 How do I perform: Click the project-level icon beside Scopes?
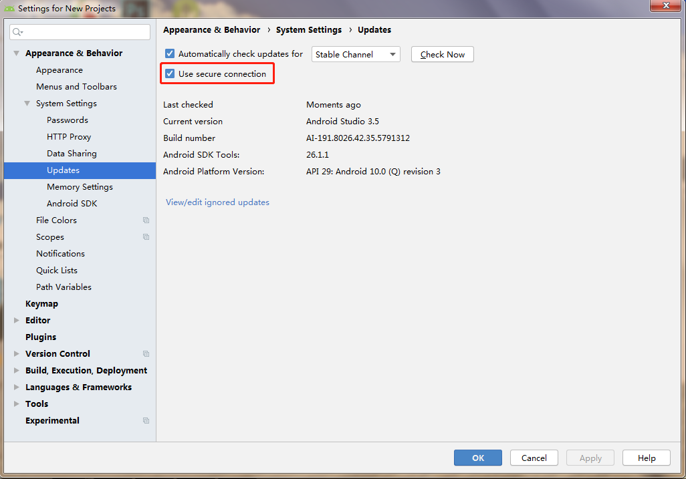146,237
